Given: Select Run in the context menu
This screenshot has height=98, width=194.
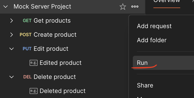Looking at the screenshot, I should coord(163,63).
